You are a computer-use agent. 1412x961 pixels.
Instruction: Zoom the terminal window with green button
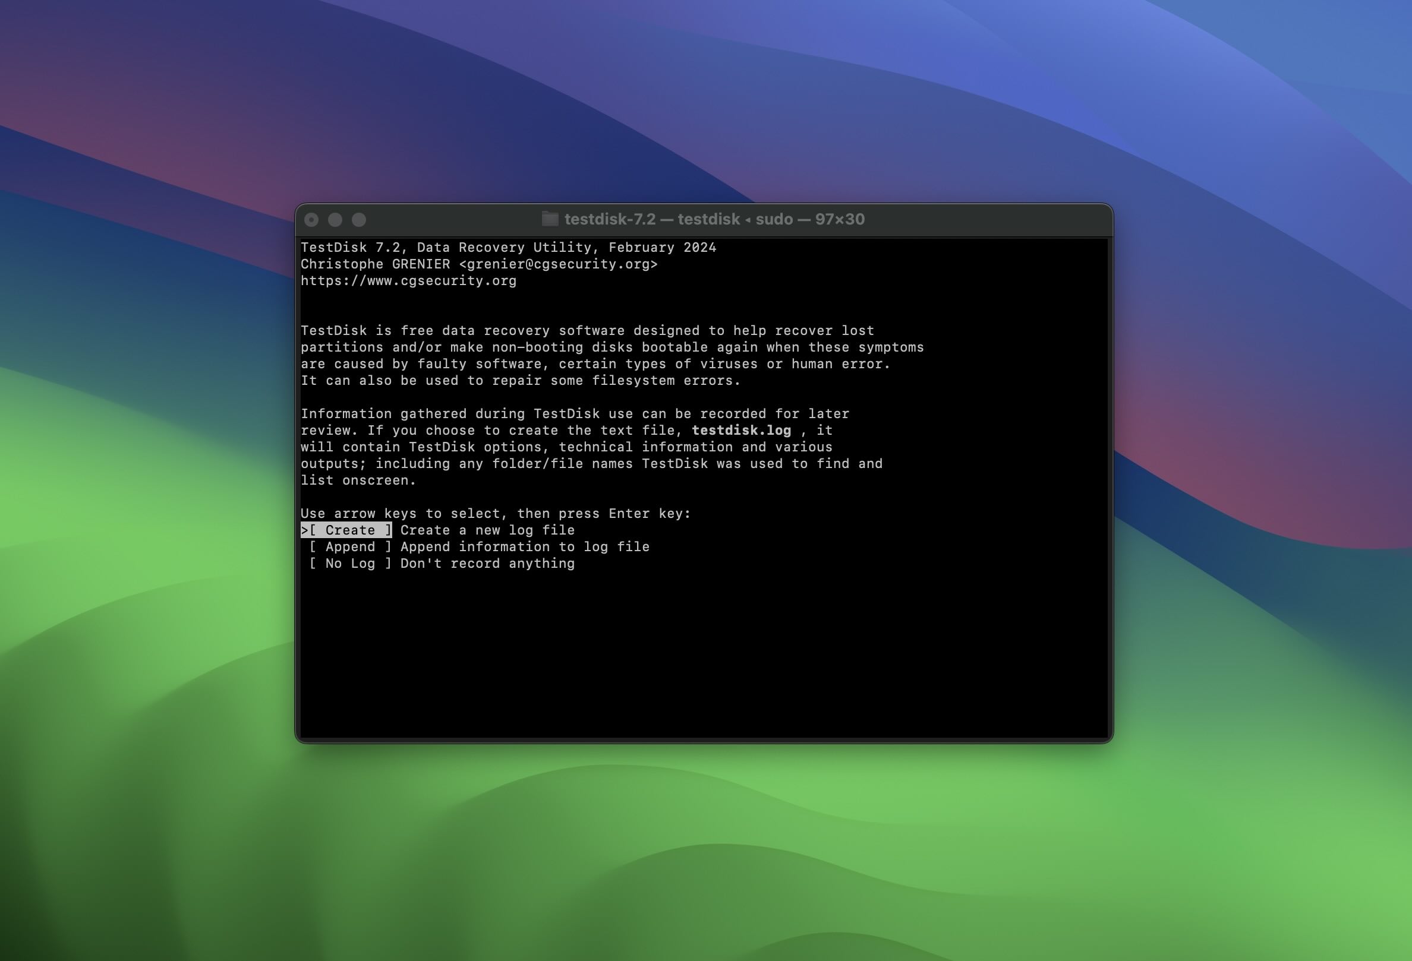tap(359, 220)
